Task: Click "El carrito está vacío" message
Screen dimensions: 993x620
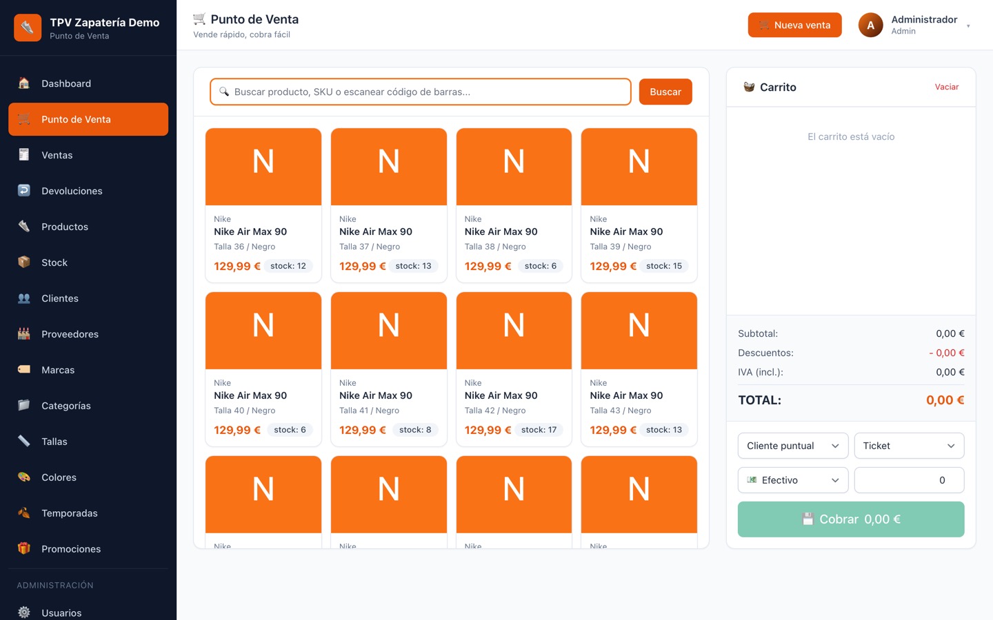Action: [x=851, y=137]
